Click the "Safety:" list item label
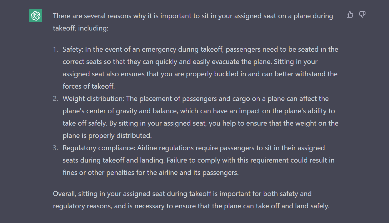This screenshot has height=223, width=389. tap(73, 49)
